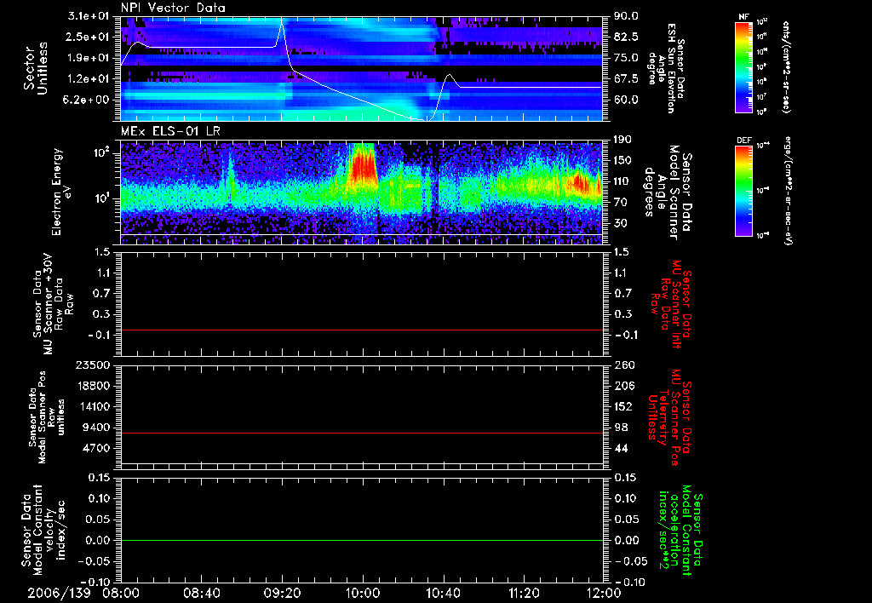Click the red line in MU Scanner +30V panel

362,330
